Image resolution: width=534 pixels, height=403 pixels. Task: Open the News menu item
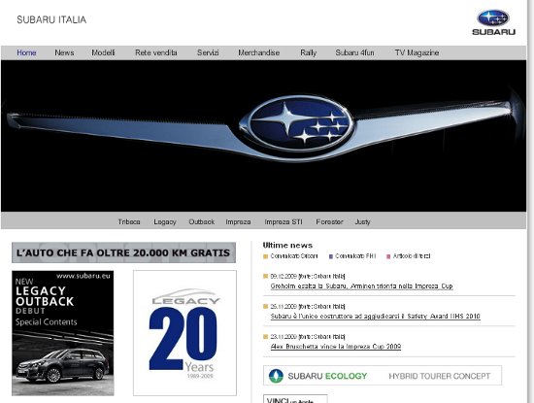[64, 52]
